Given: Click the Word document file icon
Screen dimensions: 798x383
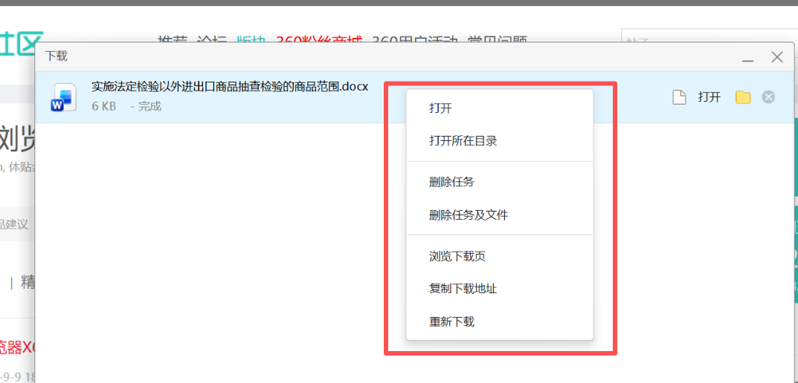Looking at the screenshot, I should (x=64, y=97).
